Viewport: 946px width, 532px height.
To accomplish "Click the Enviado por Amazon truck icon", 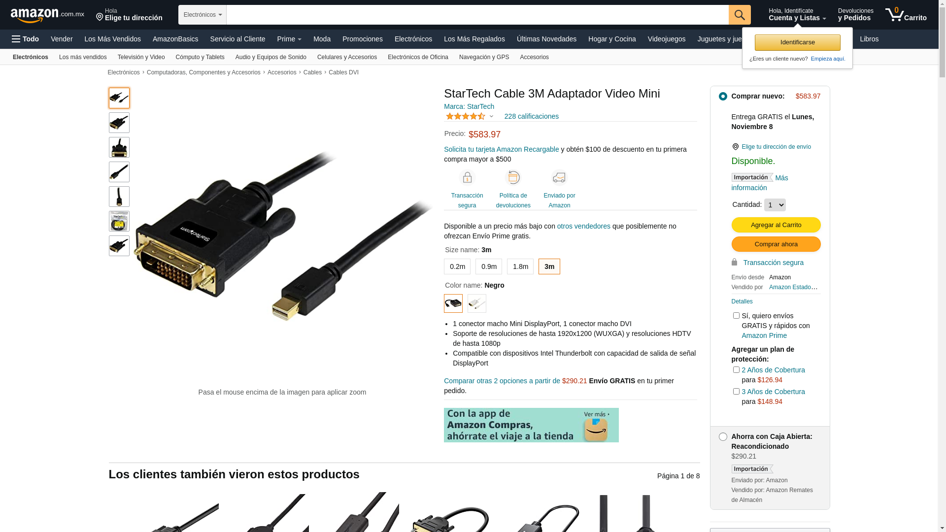I will coord(559,177).
